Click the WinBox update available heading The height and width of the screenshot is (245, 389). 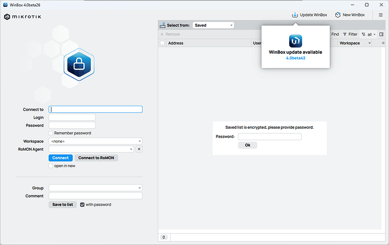pyautogui.click(x=295, y=52)
